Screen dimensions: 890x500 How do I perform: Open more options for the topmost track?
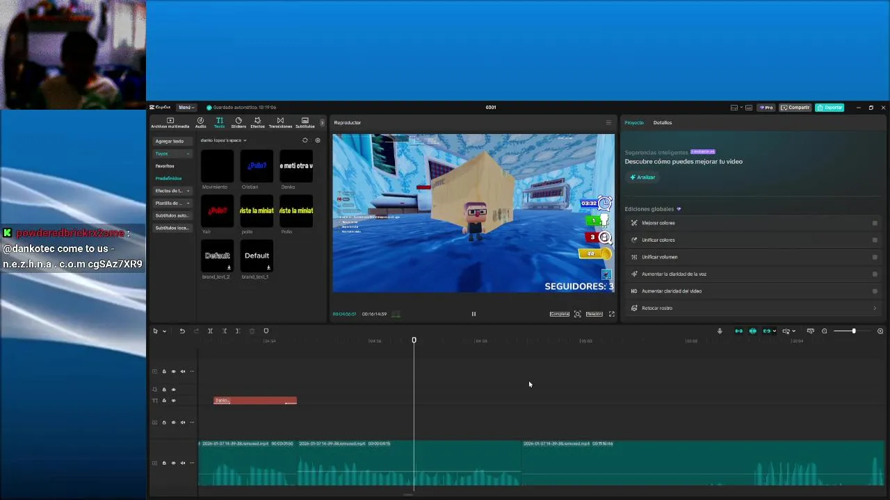[192, 372]
